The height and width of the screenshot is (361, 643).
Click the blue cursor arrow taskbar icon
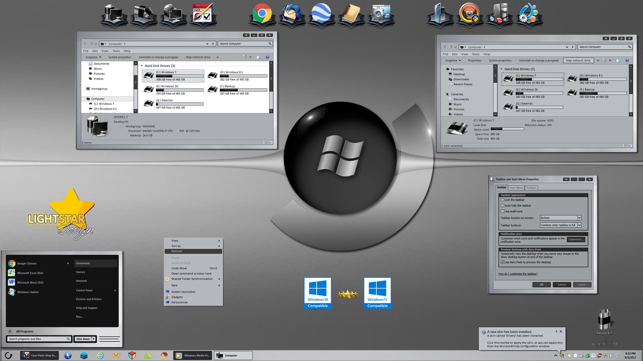pyautogui.click(x=68, y=355)
